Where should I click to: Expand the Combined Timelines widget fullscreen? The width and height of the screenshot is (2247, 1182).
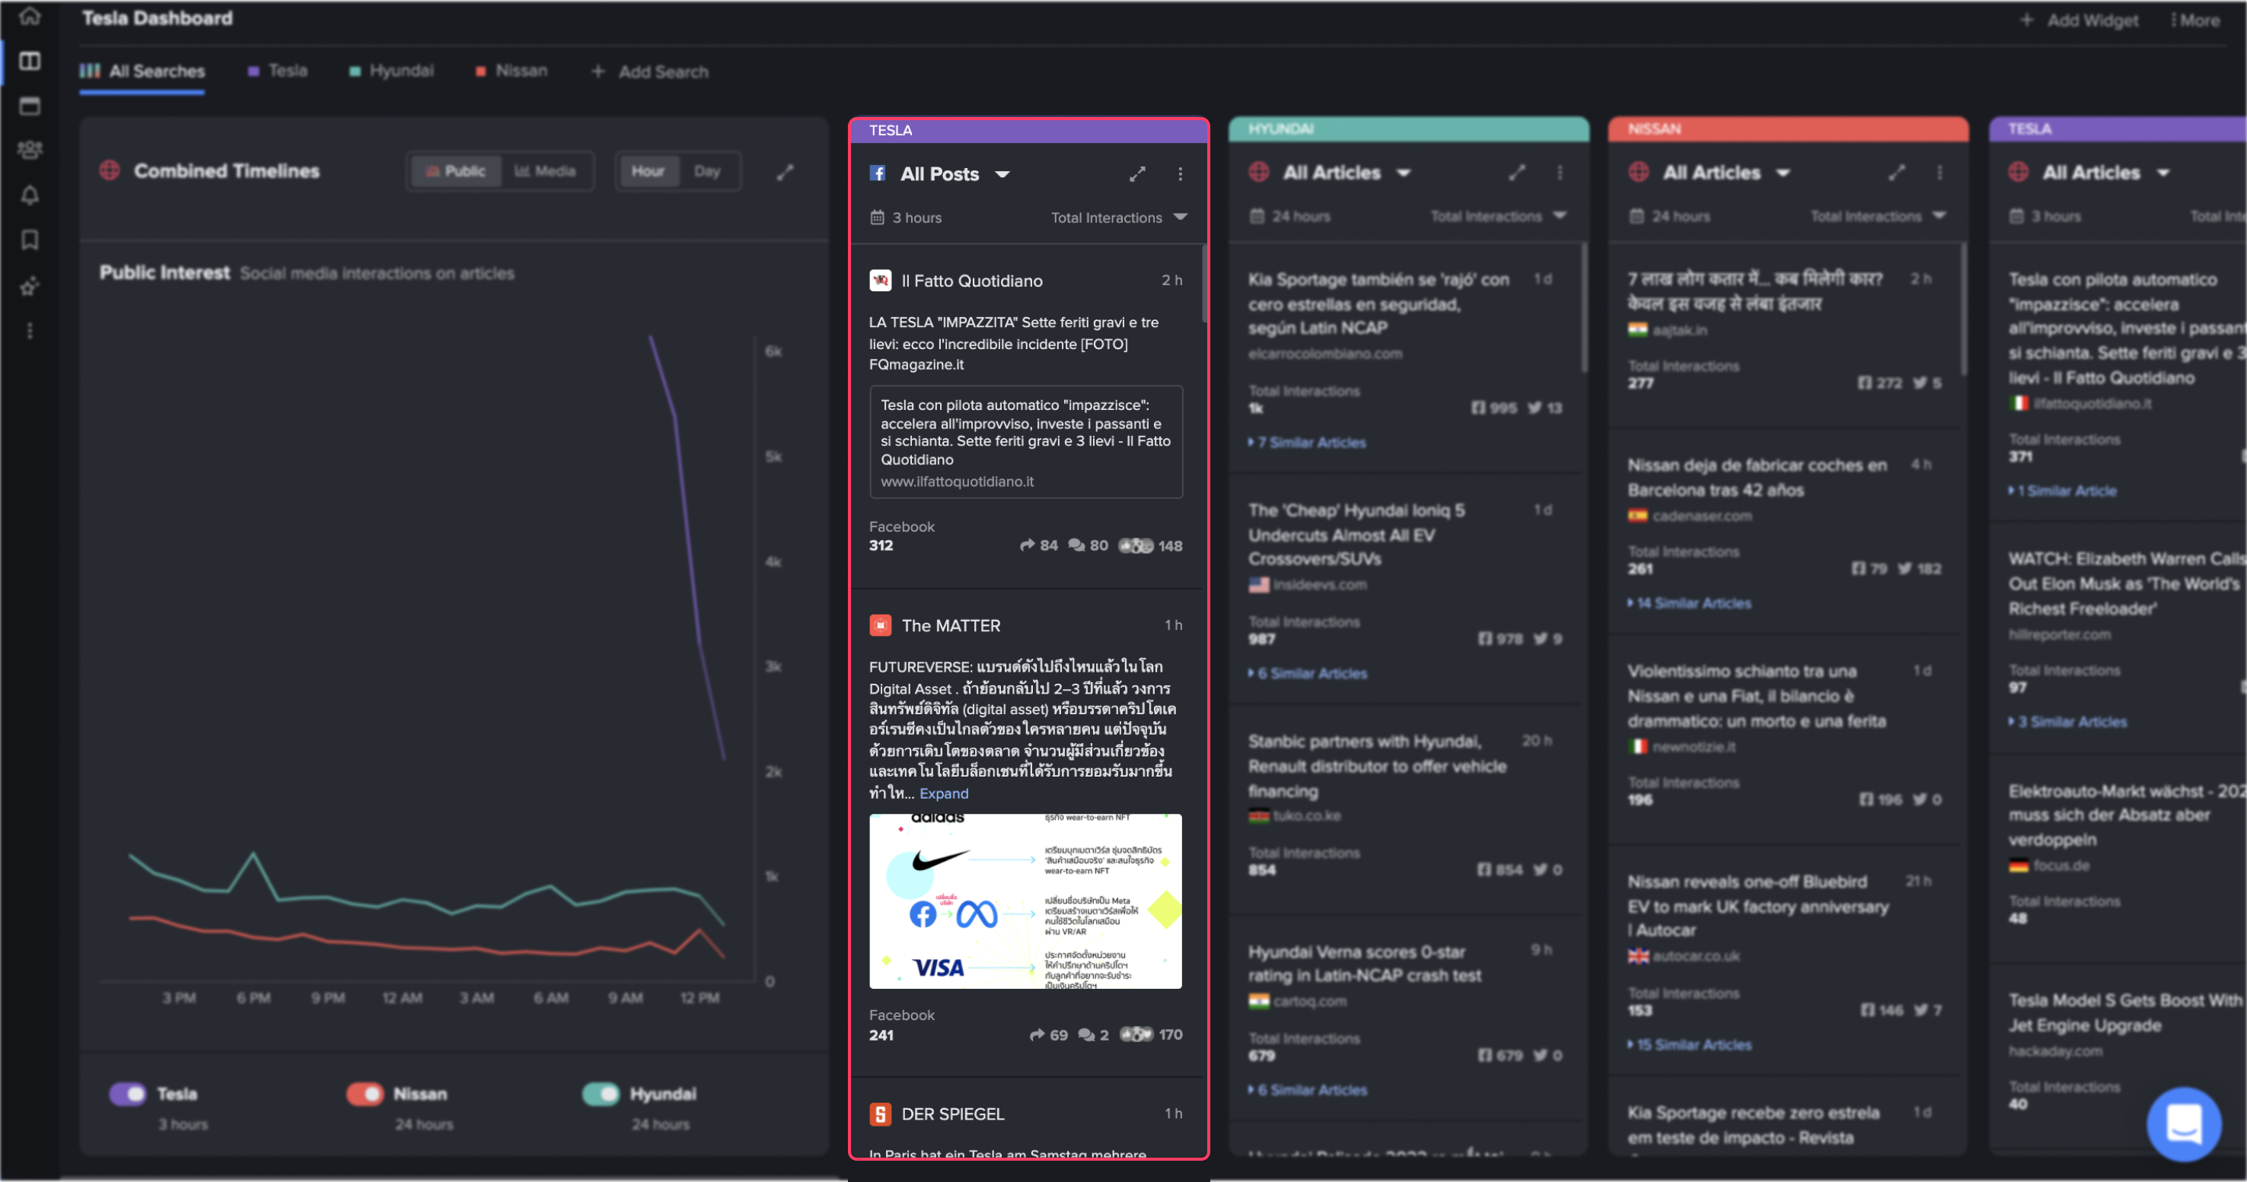point(785,173)
